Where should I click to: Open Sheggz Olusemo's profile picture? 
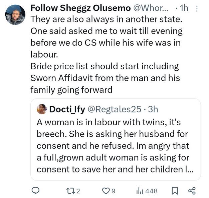click(x=15, y=15)
